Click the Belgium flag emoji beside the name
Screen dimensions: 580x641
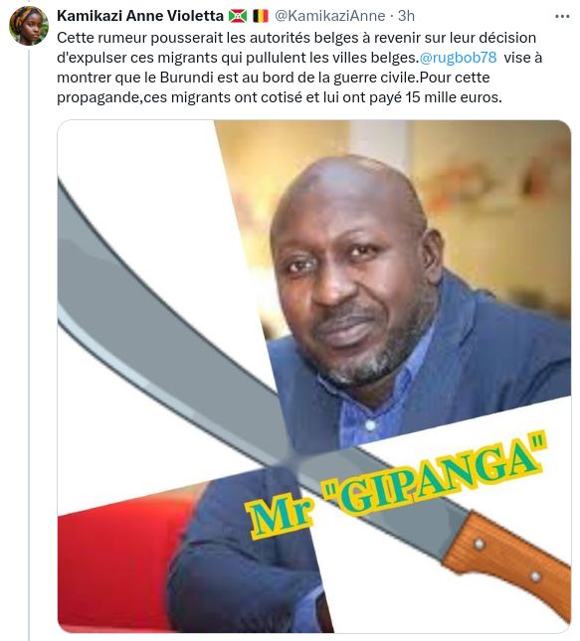click(261, 16)
